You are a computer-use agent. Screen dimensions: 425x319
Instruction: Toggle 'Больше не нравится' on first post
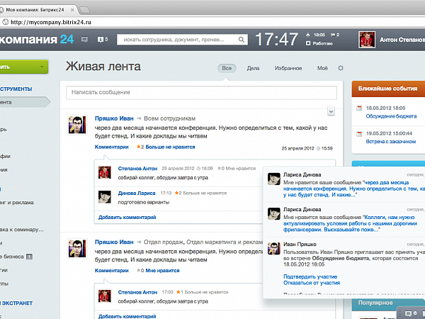[161, 147]
